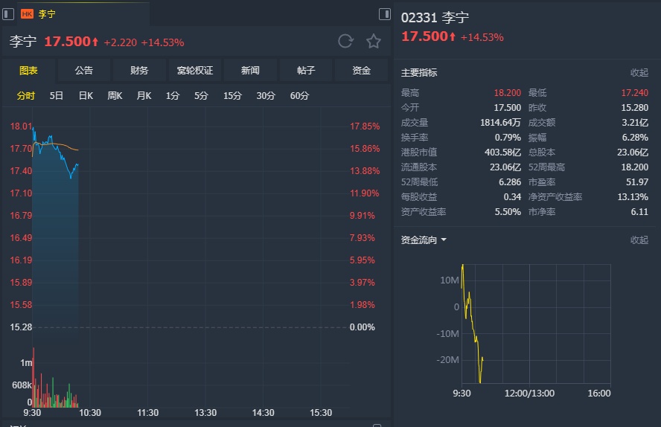Switch chart to 60分 interval
The image size is (661, 427).
click(300, 96)
